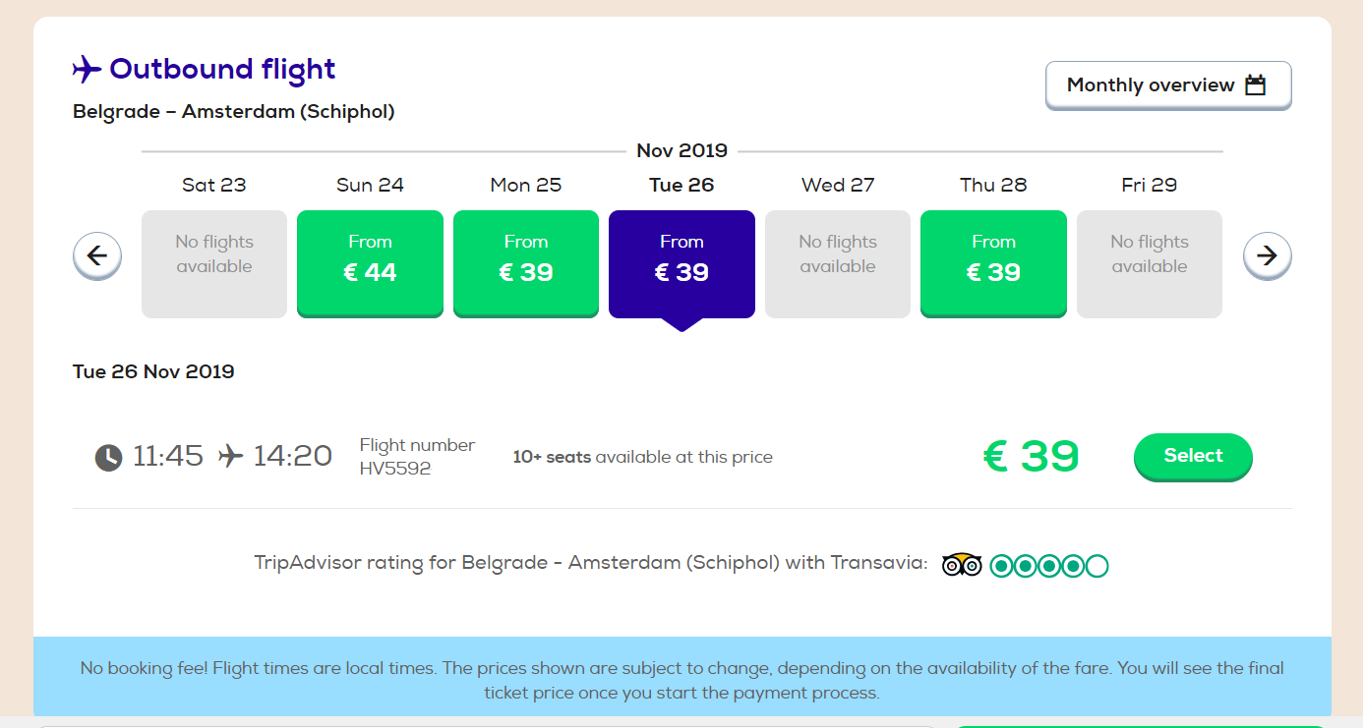1363x728 pixels.
Task: Click the calendar icon in Monthly overview
Action: click(x=1256, y=84)
